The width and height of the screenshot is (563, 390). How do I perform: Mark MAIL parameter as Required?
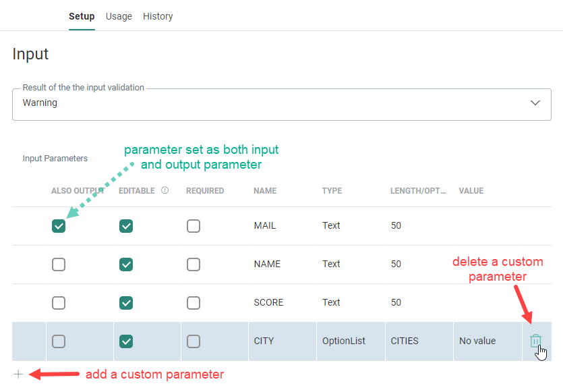pyautogui.click(x=194, y=226)
